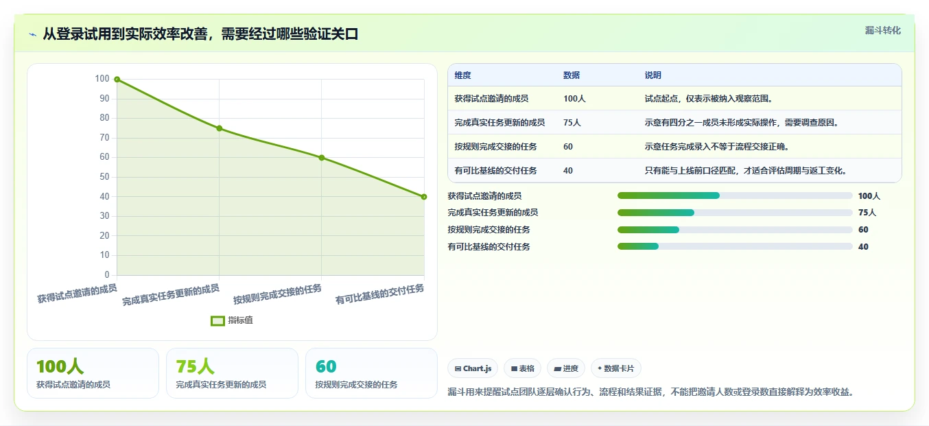
Task: Click the 数据卡片 tag chip
Action: 615,368
